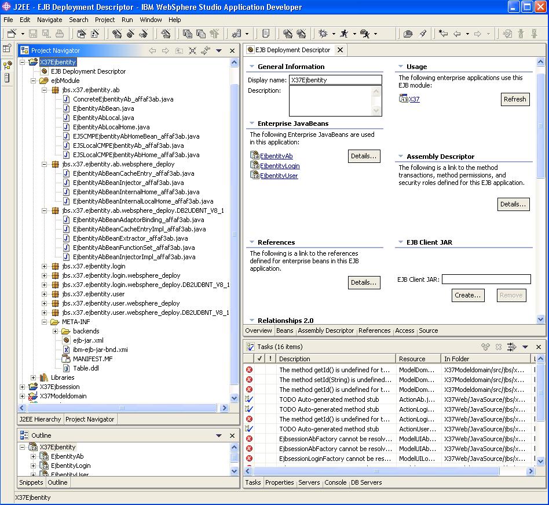The height and width of the screenshot is (505, 549).
Task: Expand the jbs.x37.ejbentity.login package
Action: click(44, 266)
